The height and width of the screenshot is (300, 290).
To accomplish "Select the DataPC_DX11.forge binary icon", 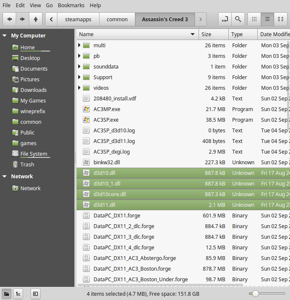I will pyautogui.click(x=86, y=216).
